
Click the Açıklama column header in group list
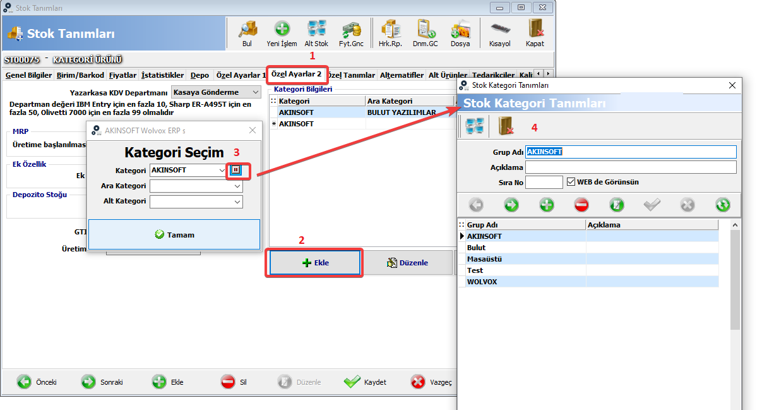point(652,225)
